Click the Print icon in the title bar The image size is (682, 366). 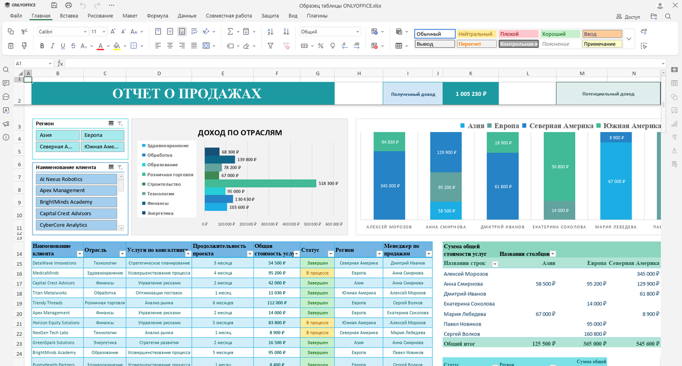(x=68, y=5)
